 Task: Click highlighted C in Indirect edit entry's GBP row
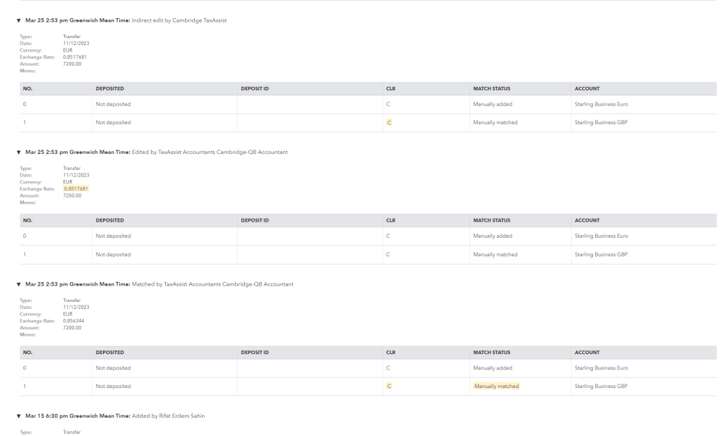click(389, 123)
